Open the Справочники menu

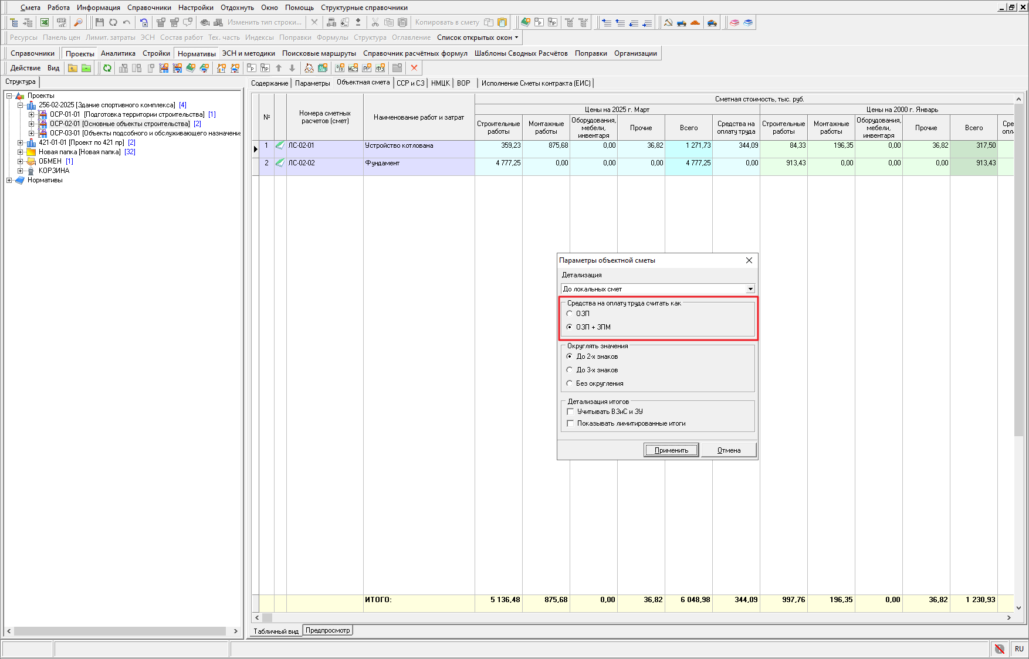click(x=149, y=8)
